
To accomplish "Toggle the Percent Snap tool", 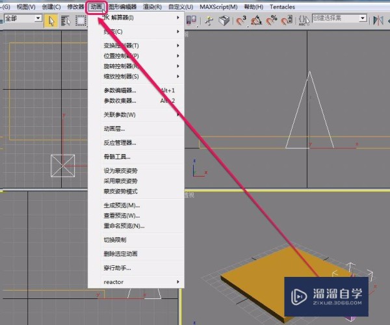I will point(272,21).
